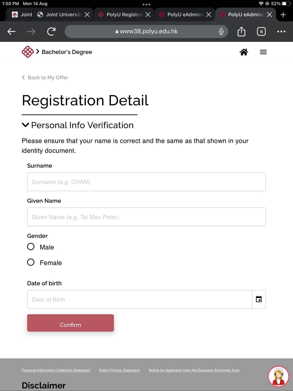The image size is (293, 391).
Task: Select the Female gender option
Action: tap(31, 262)
